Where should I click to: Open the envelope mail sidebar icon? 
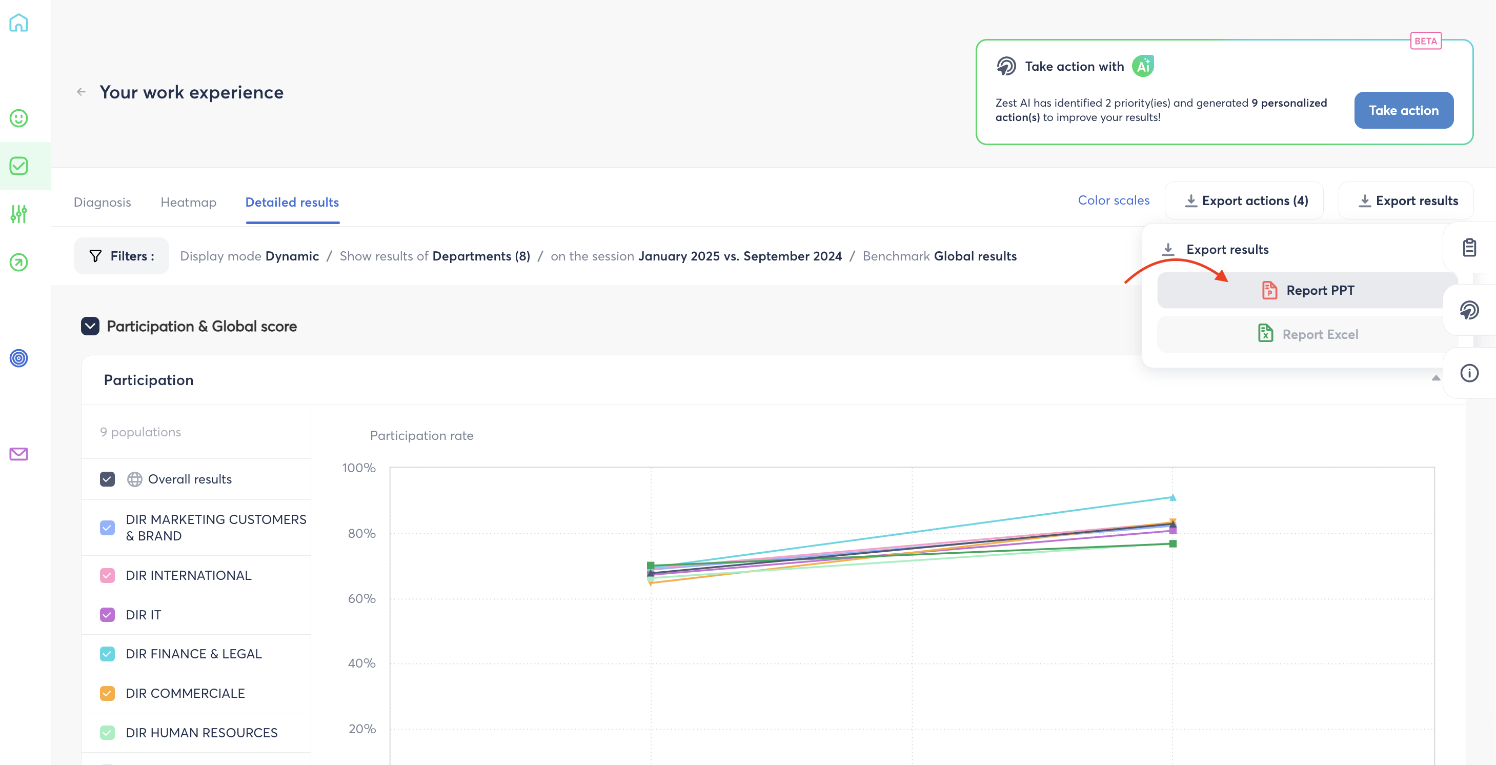click(18, 454)
